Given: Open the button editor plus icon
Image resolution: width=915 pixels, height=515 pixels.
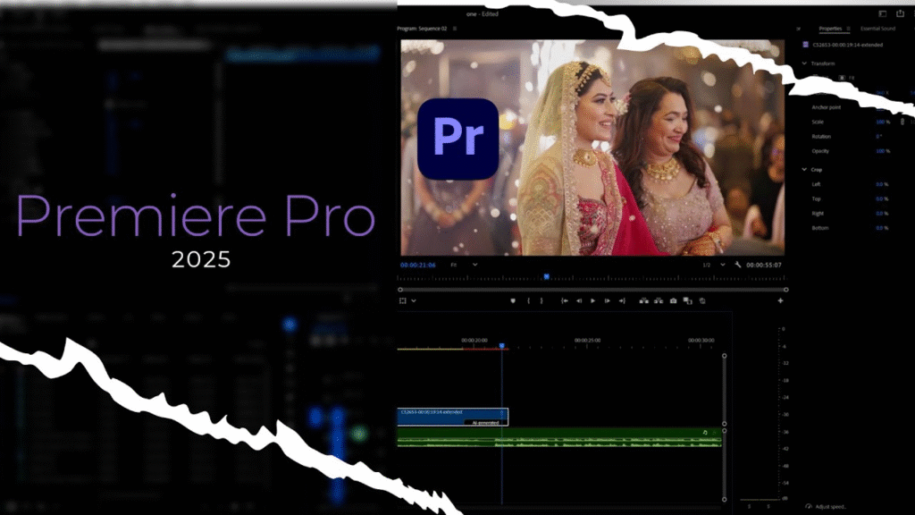Looking at the screenshot, I should [x=780, y=301].
